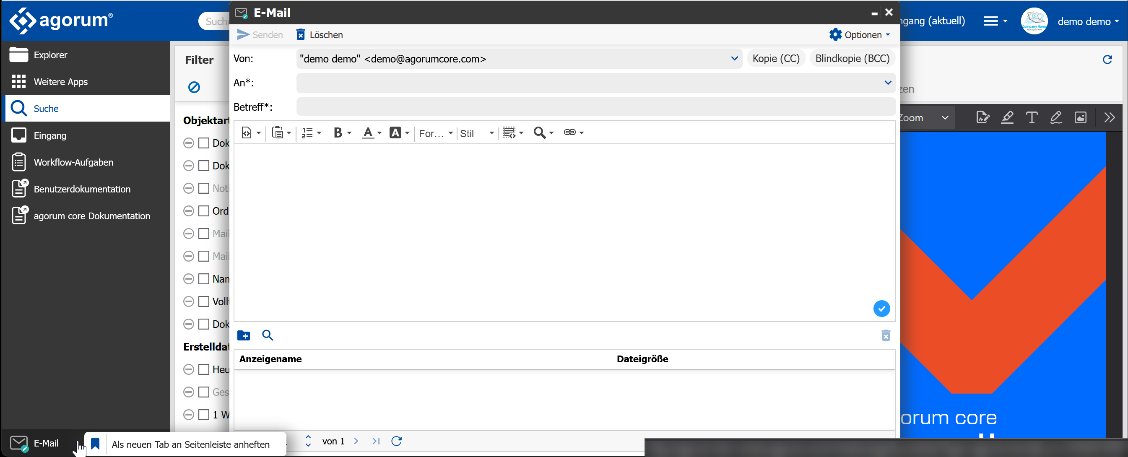This screenshot has width=1128, height=457.
Task: Click the agorum logo
Action: (61, 20)
